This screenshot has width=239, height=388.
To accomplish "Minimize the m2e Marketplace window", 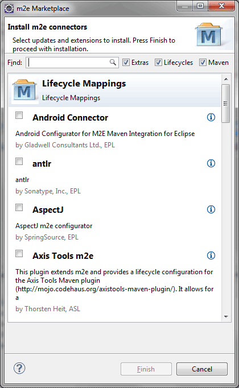I will [x=185, y=6].
